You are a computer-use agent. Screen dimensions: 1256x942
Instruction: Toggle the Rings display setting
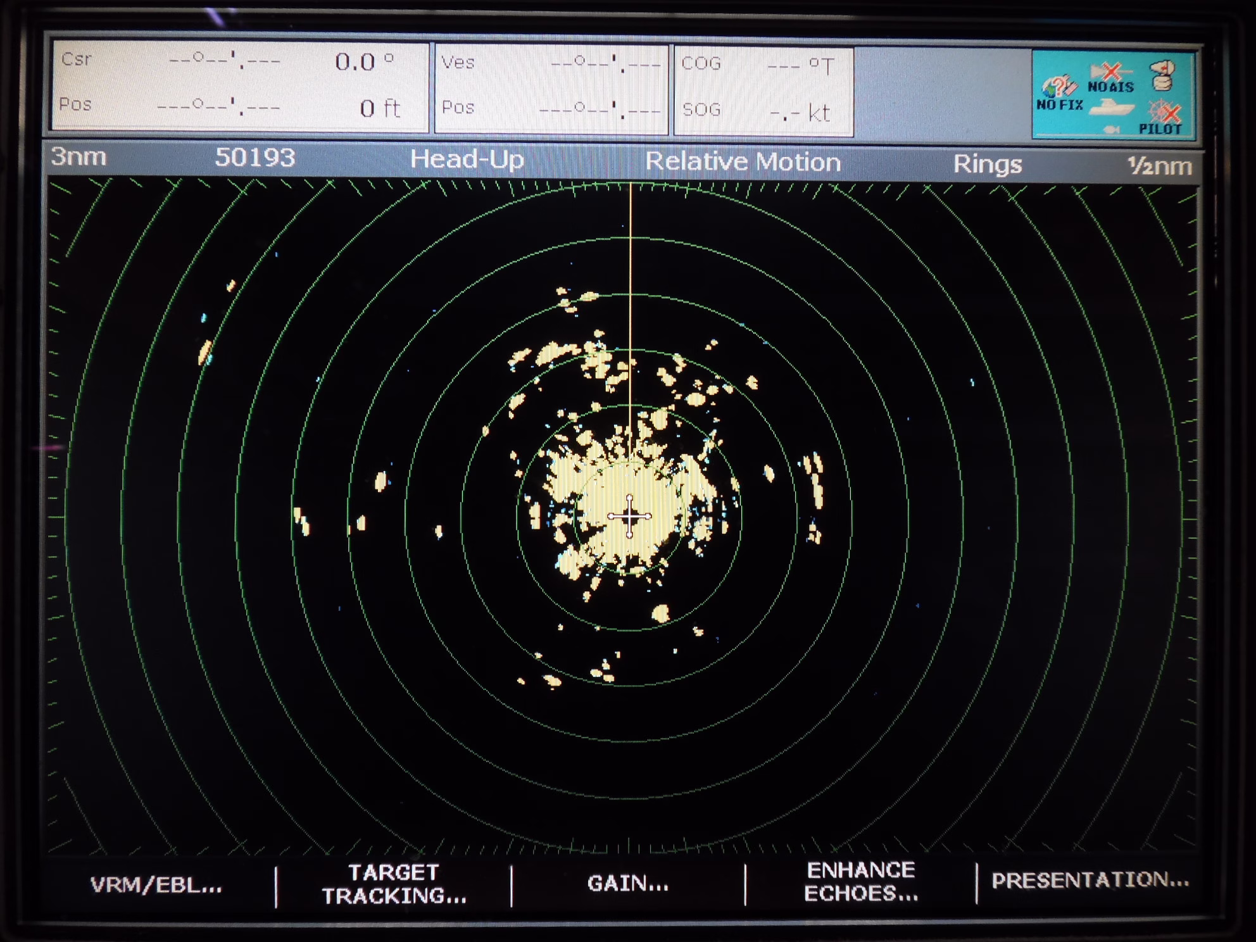click(x=987, y=164)
